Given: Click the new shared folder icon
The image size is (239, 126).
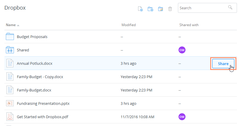Looking at the screenshot, I should (x=160, y=9).
